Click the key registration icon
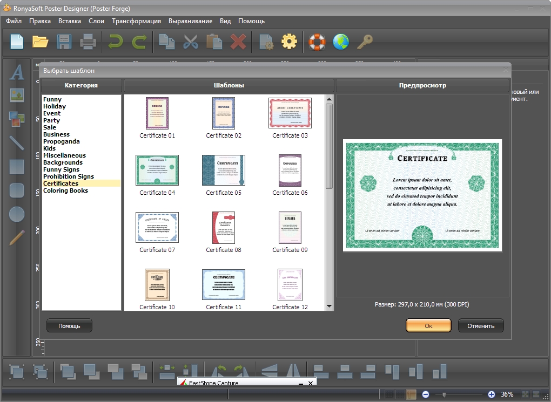 365,42
